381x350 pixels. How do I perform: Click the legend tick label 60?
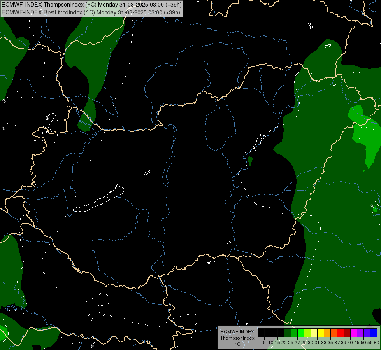tap(376, 343)
